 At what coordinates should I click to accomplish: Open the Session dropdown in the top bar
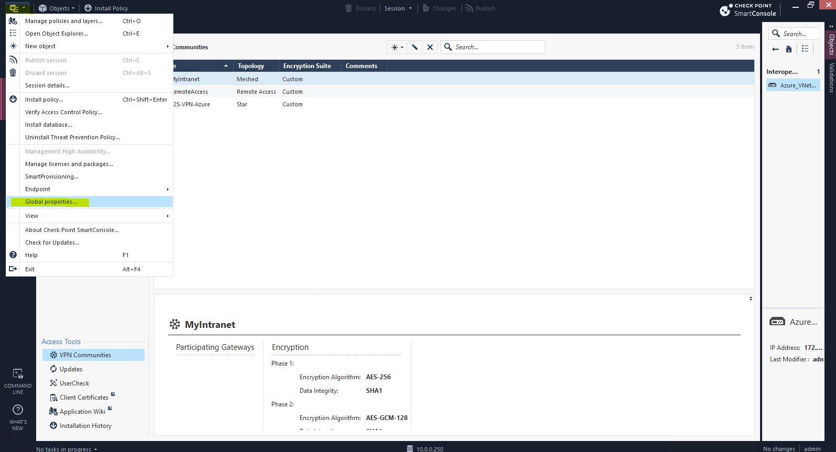[x=398, y=8]
